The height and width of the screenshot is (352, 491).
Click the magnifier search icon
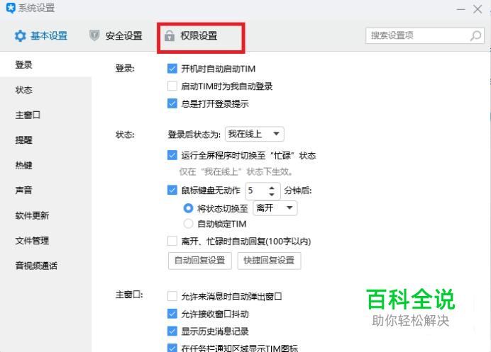coord(475,36)
